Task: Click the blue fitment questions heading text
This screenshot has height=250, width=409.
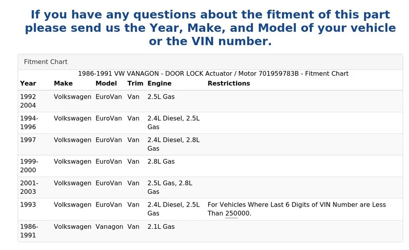Action: coord(210,28)
